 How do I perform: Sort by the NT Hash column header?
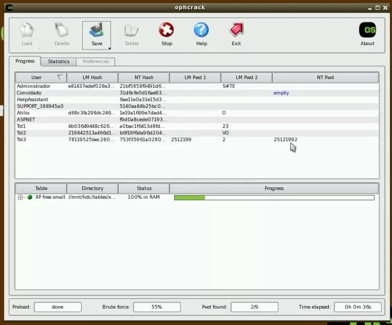pyautogui.click(x=144, y=77)
